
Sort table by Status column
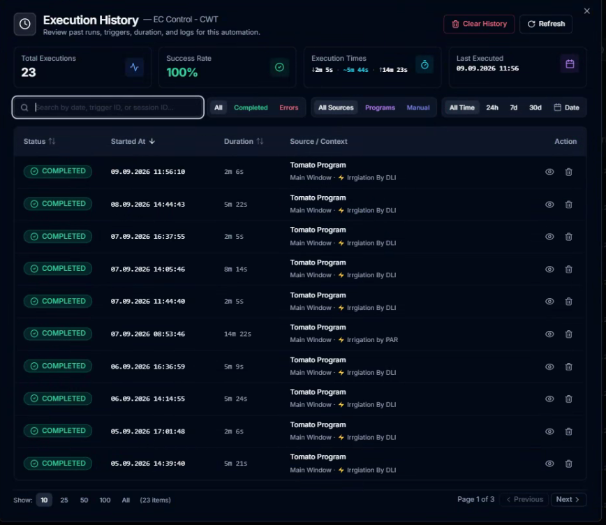pyautogui.click(x=39, y=142)
